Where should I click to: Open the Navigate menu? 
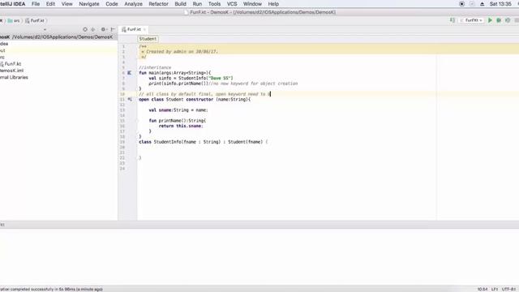[x=89, y=4]
